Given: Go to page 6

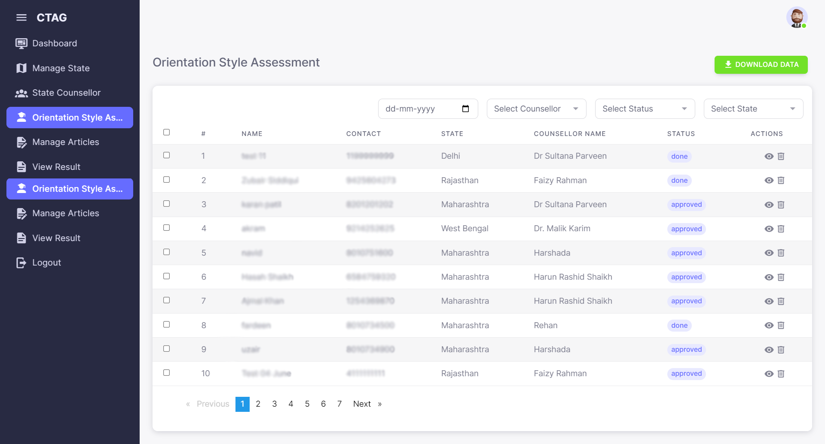Looking at the screenshot, I should (x=323, y=404).
